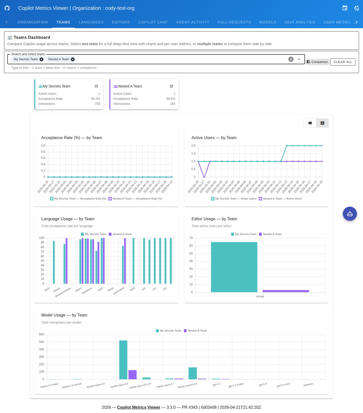Remove the Nested A Team chip
The height and width of the screenshot is (413, 363).
73,59
